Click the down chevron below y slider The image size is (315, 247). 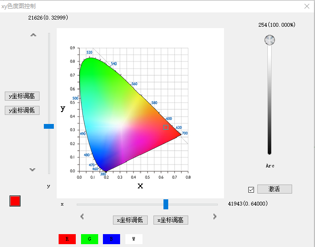(32, 169)
